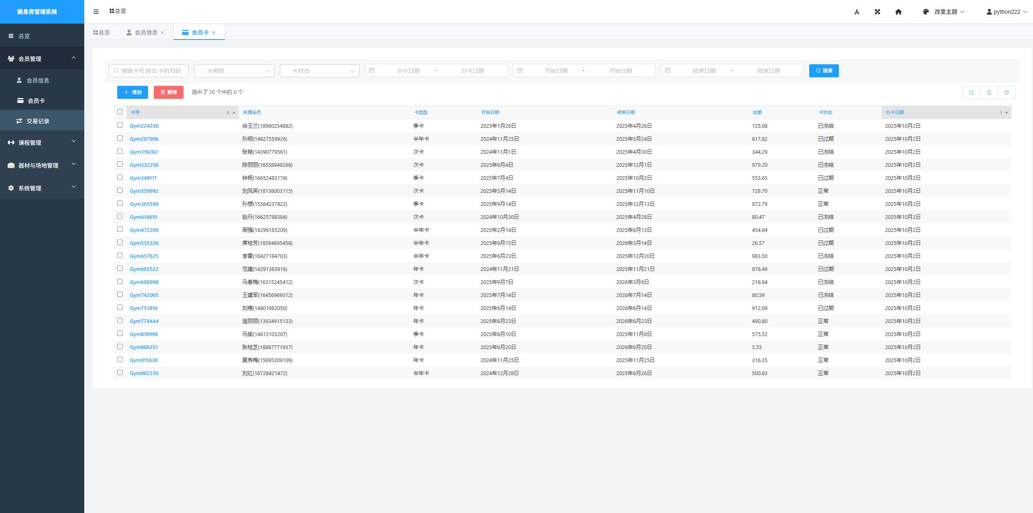Open the 卡类型 dropdown filter
The image size is (1033, 513).
pos(234,71)
